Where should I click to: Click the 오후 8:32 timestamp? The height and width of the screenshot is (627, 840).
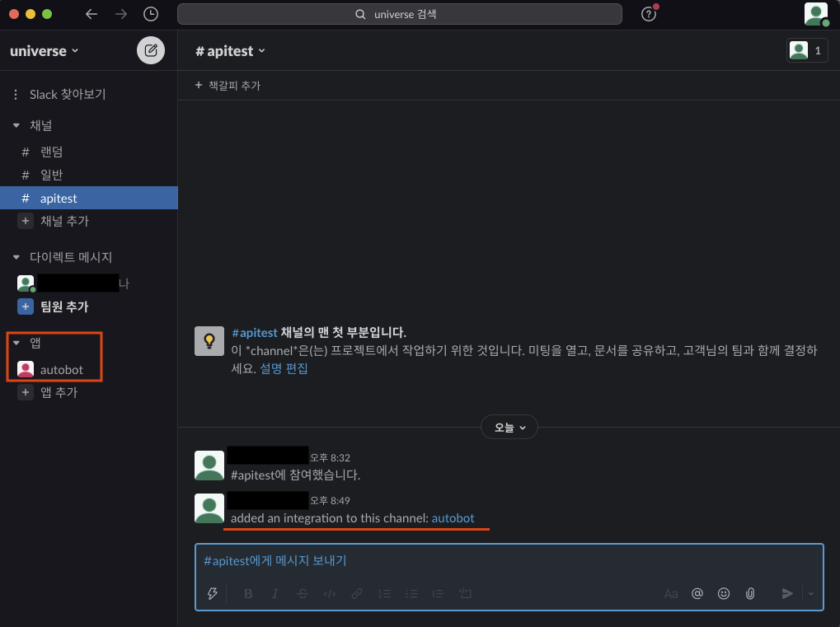coord(330,458)
